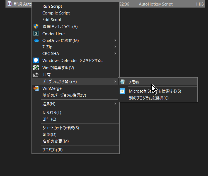Image resolution: width=208 pixels, height=176 pixels.
Task: Click the 新規 Auto file name
Action: [x=23, y=4]
